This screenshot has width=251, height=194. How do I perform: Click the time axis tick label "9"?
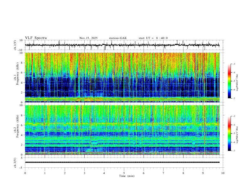tap(203, 173)
